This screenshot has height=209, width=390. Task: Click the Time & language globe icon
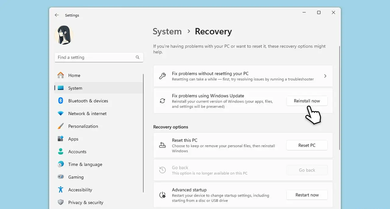click(61, 164)
